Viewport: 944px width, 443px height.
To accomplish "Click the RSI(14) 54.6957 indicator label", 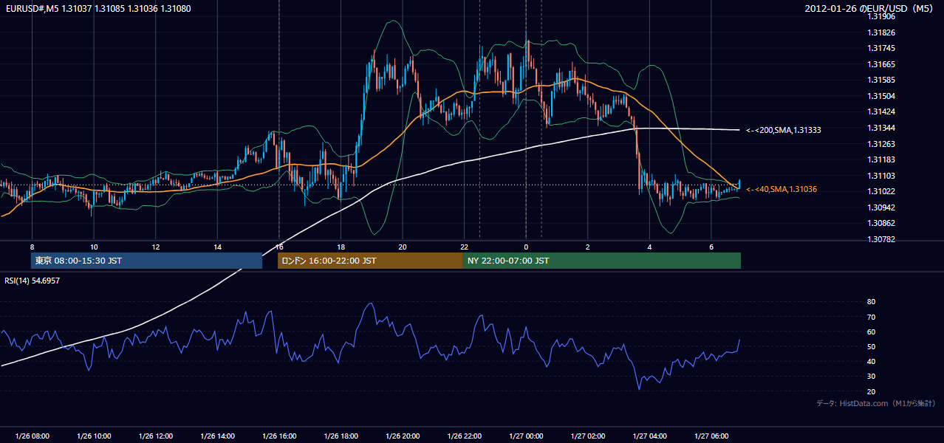I will click(x=33, y=281).
